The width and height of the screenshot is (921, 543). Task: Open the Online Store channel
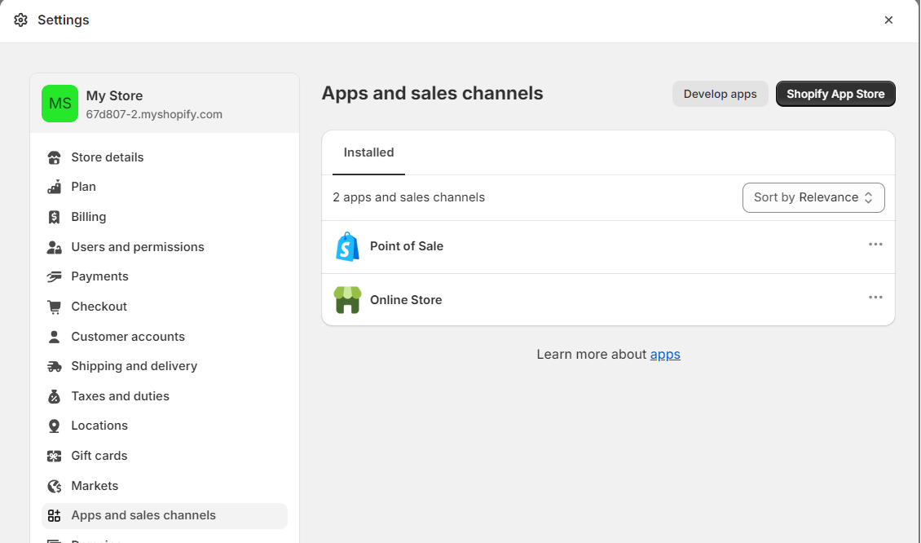pyautogui.click(x=406, y=300)
